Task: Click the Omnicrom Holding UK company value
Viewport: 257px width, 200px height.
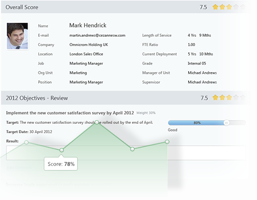Action: click(89, 45)
